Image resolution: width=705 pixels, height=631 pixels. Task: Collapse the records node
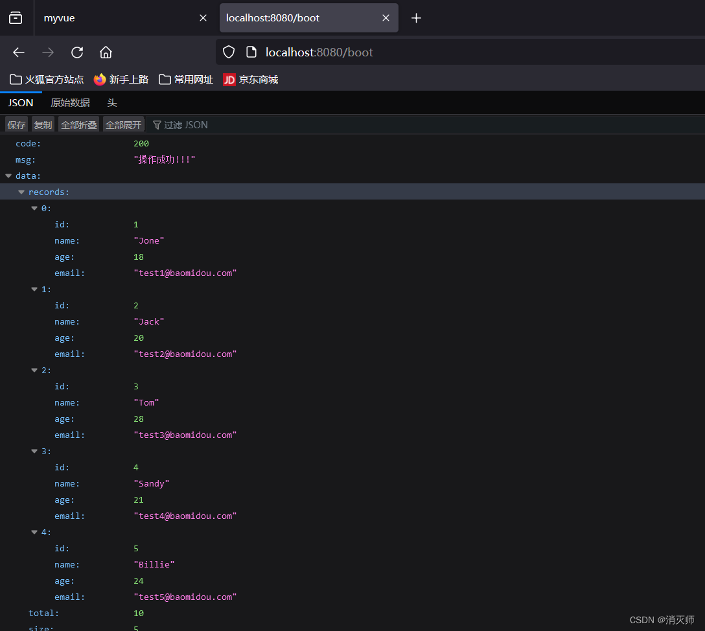tap(21, 191)
